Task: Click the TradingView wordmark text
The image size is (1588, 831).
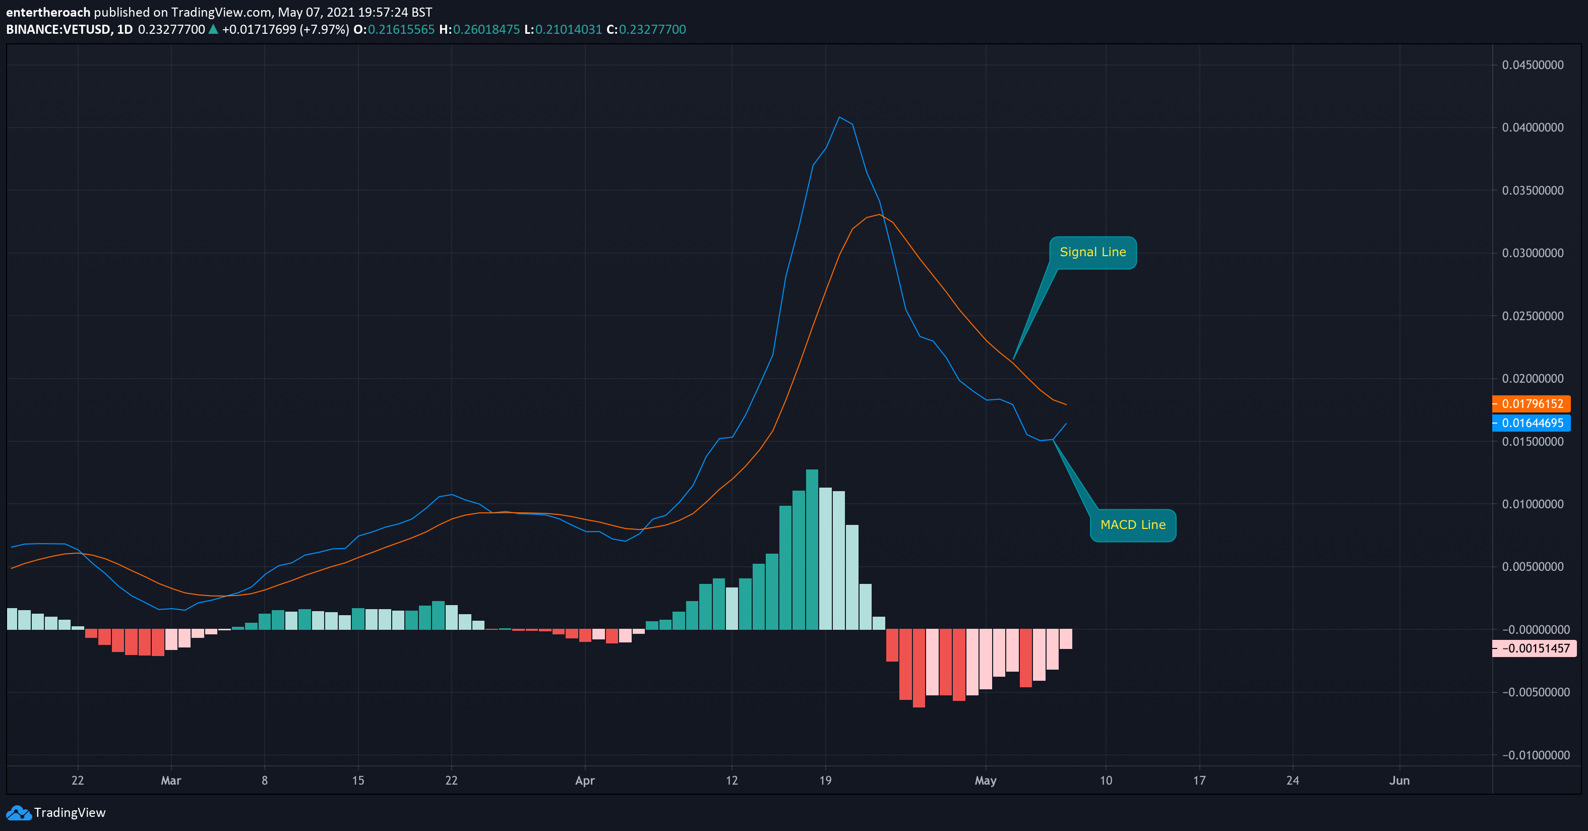Action: 70,812
